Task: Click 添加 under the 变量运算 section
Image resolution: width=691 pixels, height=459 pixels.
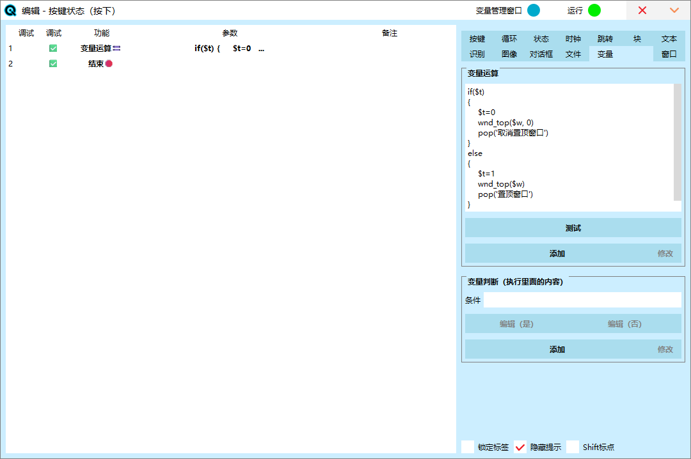Action: 557,254
